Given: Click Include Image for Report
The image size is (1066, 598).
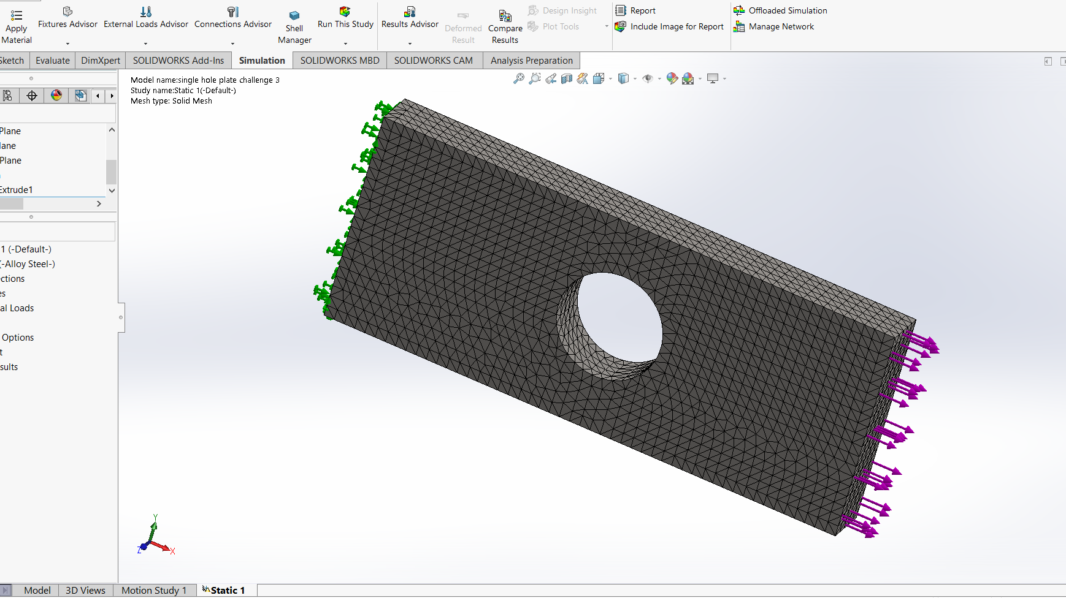Looking at the screenshot, I should 669,26.
